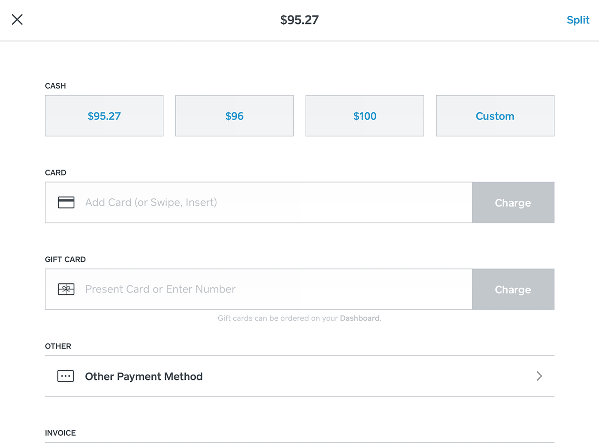Image resolution: width=599 pixels, height=448 pixels.
Task: Click the GIFT CARD section heading
Action: coord(65,259)
